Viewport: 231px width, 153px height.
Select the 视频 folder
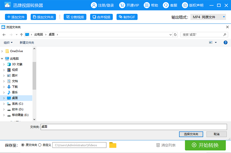point(15,70)
